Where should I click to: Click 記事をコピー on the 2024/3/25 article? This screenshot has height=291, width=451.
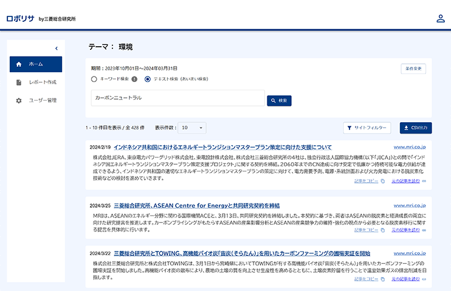click(x=366, y=230)
